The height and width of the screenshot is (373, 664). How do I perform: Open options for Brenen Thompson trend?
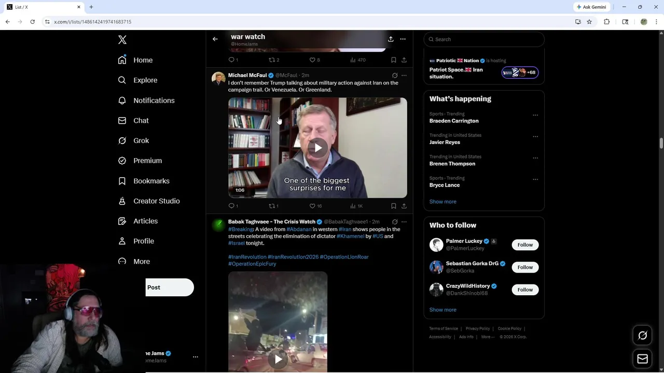click(x=535, y=158)
